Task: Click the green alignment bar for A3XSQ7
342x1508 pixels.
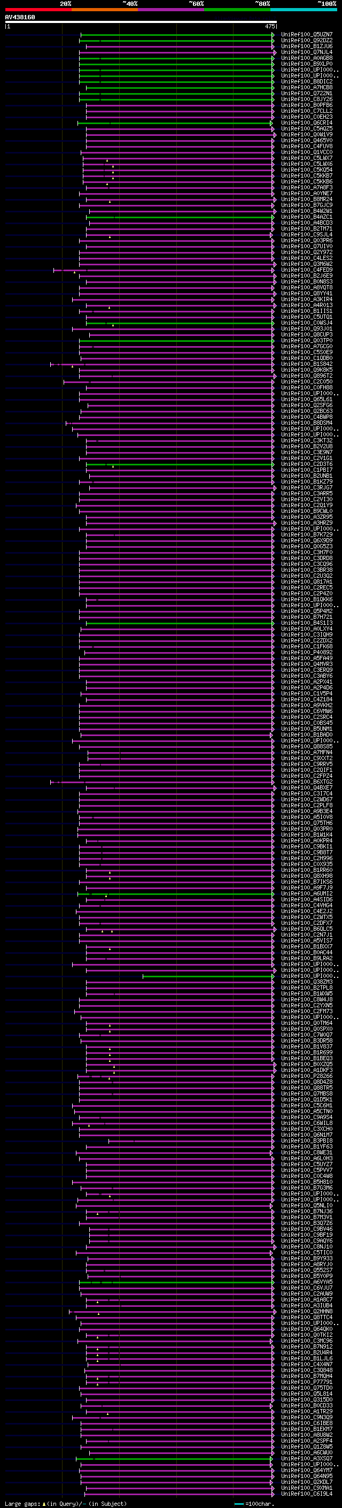Action: coord(174,1459)
